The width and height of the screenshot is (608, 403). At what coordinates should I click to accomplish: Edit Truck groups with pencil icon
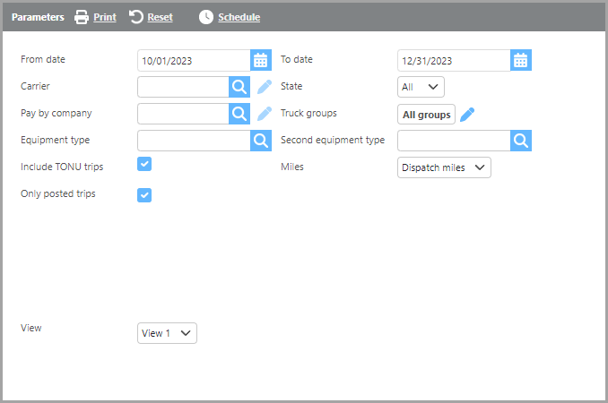tap(467, 114)
